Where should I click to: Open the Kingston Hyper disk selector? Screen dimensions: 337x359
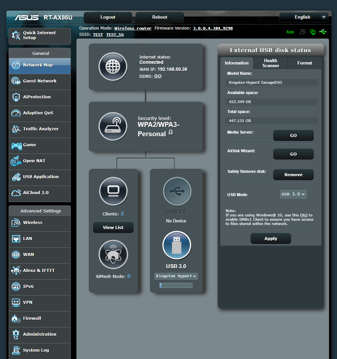(x=176, y=276)
